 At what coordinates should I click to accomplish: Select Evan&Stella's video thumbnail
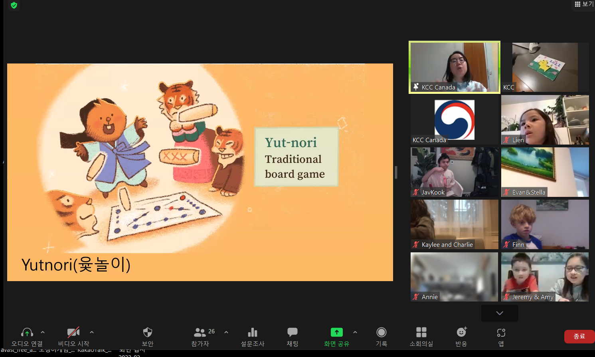[545, 172]
